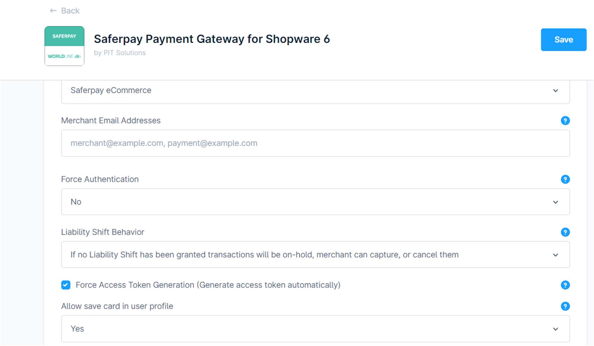The image size is (594, 346).
Task: Show help for Liability Shift Behavior
Action: 565,232
